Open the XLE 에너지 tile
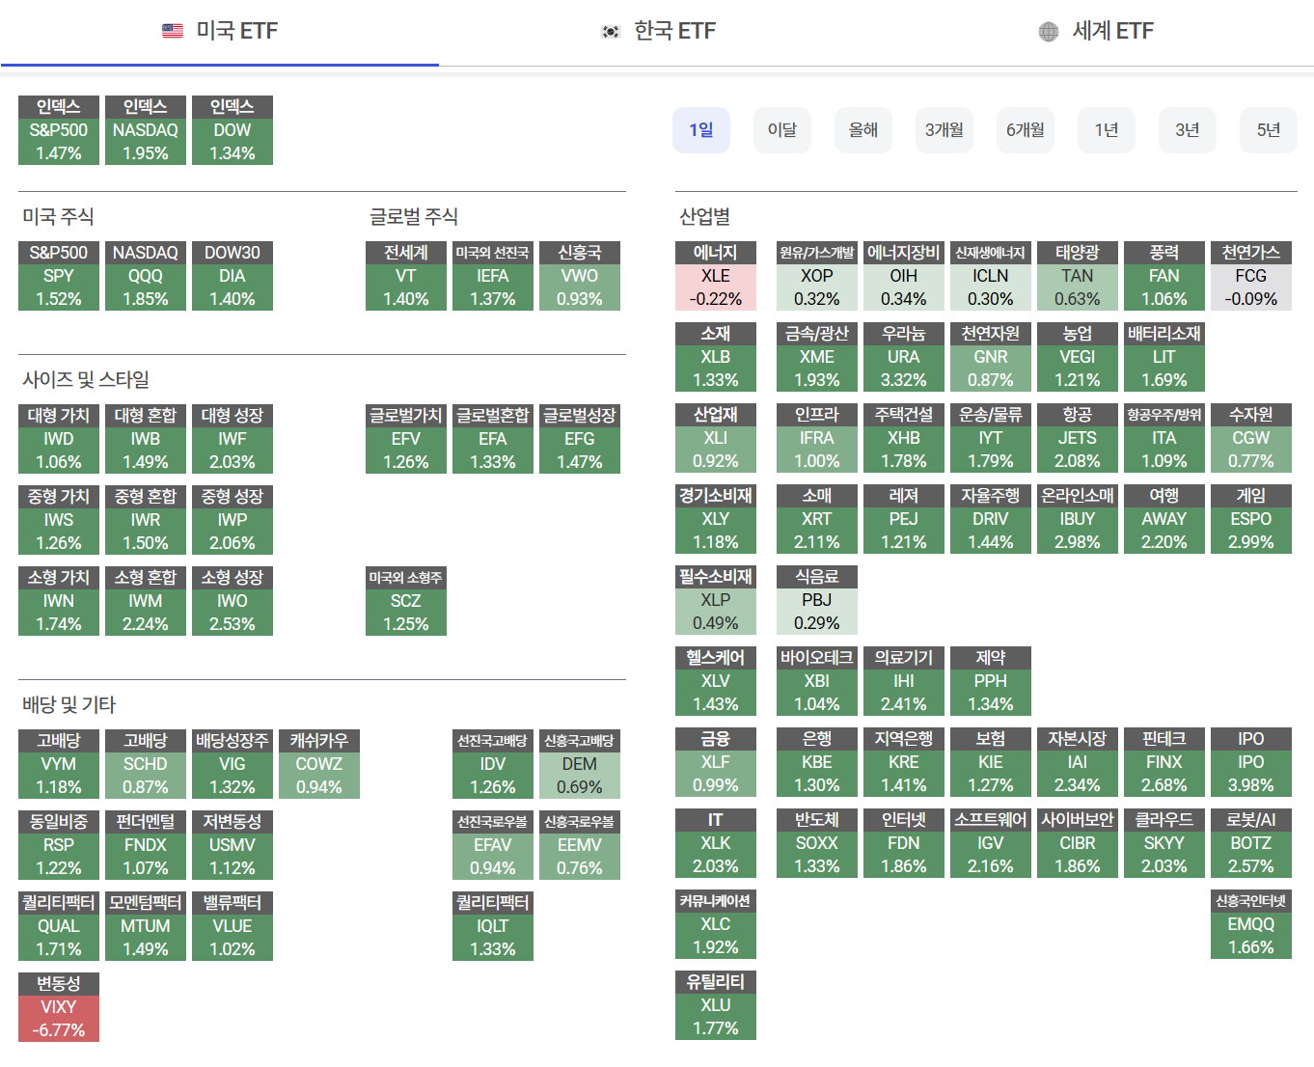The height and width of the screenshot is (1067, 1314). 716,276
